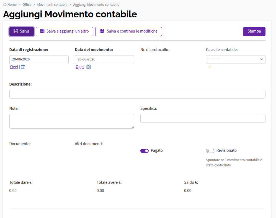Go to Office in the breadcrumb
The width and height of the screenshot is (276, 218).
[27, 5]
